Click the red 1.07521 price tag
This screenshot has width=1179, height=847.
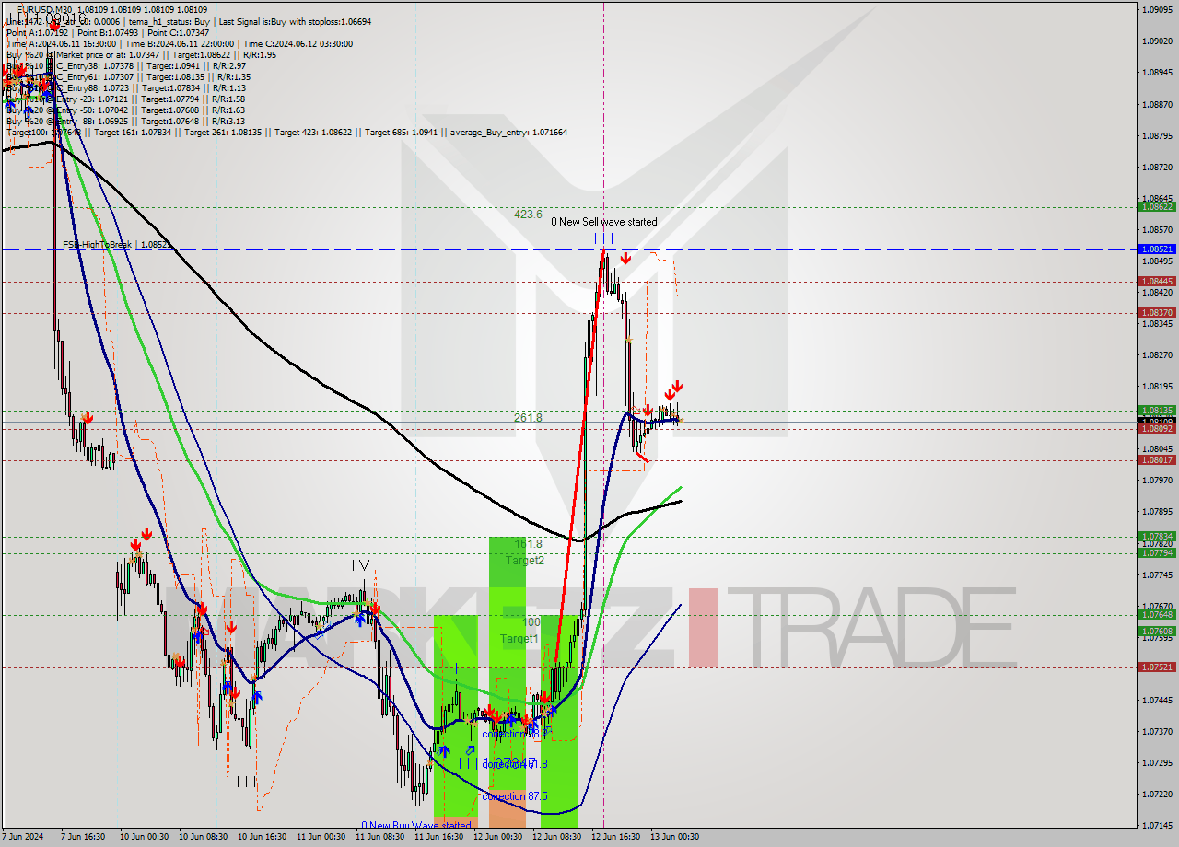[x=1158, y=667]
